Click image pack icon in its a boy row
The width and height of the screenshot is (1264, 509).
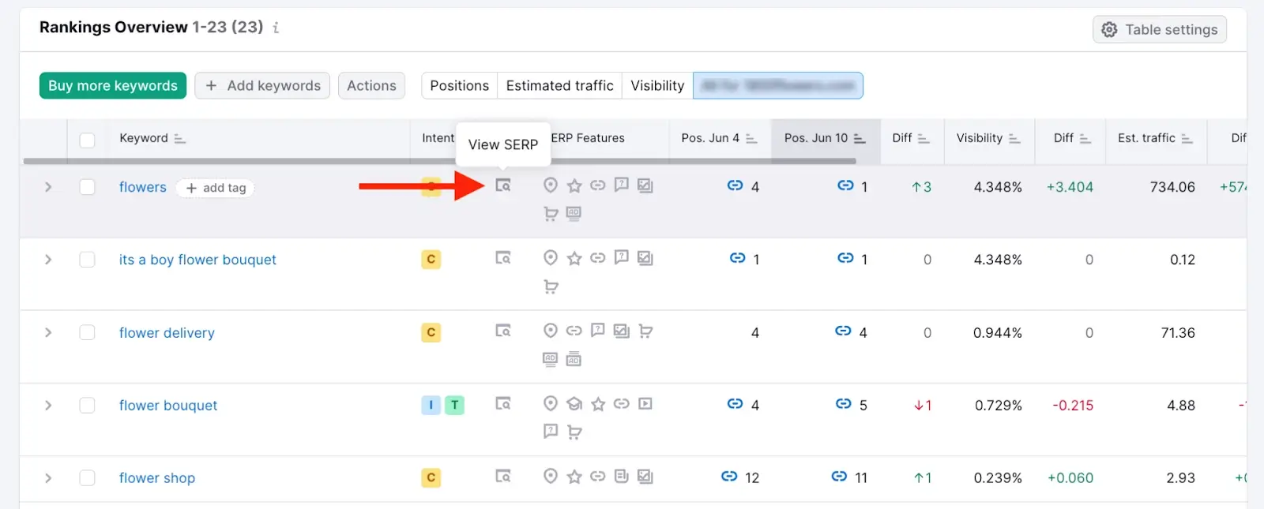point(645,258)
